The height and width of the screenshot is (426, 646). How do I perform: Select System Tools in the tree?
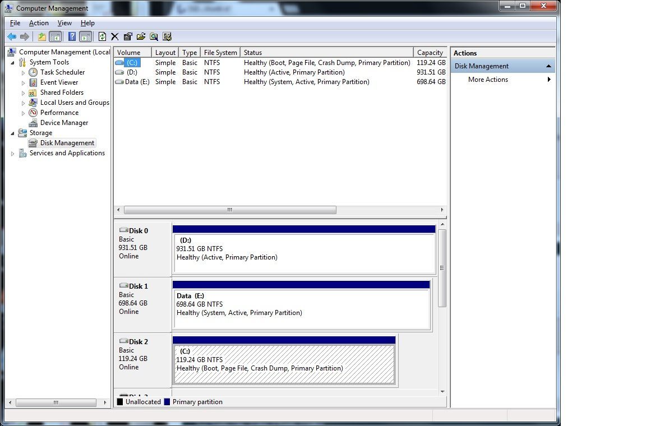click(x=49, y=62)
